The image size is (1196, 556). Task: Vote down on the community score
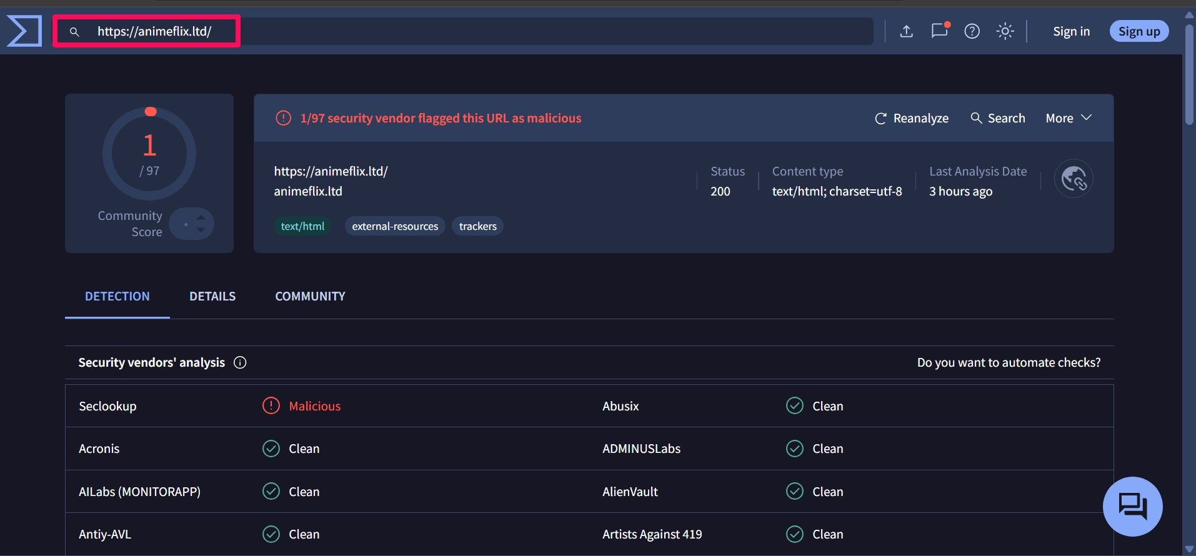coord(201,230)
